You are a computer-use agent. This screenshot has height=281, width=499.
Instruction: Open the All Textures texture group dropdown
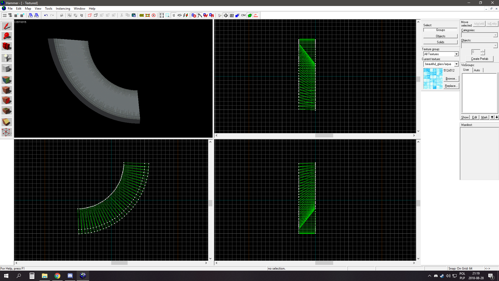click(456, 54)
